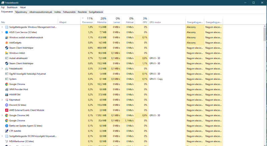Screen dimensions: 267x146
Task: Open the Fájl menu
Action: tap(3, 7)
